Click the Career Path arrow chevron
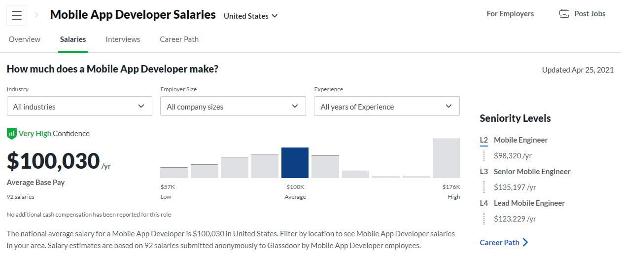621x259 pixels. click(x=525, y=242)
